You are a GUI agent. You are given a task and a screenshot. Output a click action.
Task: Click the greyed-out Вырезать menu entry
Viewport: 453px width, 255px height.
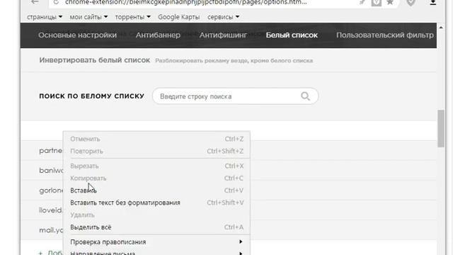click(157, 166)
